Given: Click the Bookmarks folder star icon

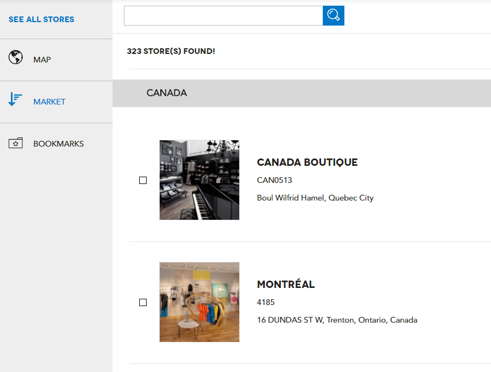Looking at the screenshot, I should click(15, 143).
